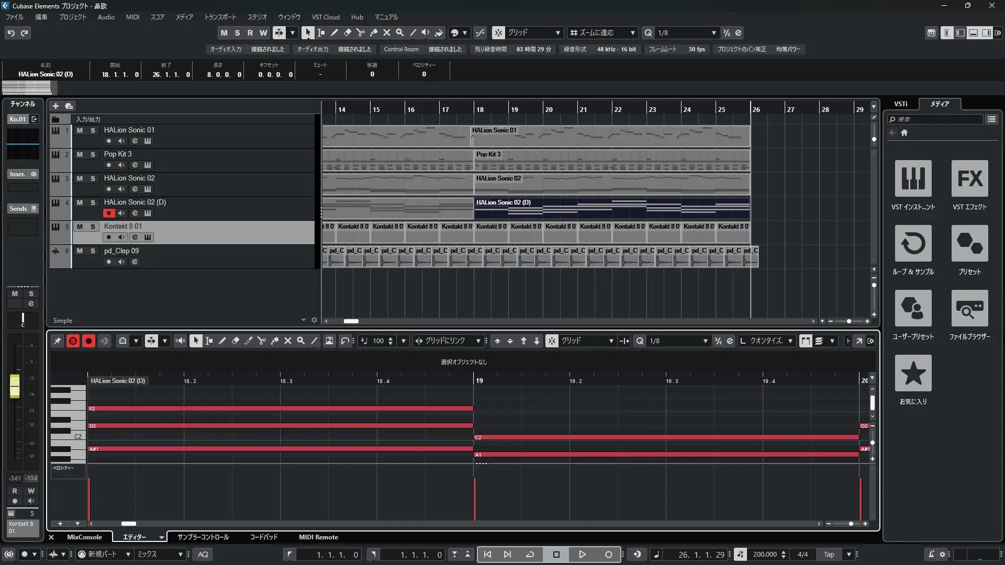
Task: Select the Zoom tool in key editor toolbar
Action: click(x=301, y=341)
